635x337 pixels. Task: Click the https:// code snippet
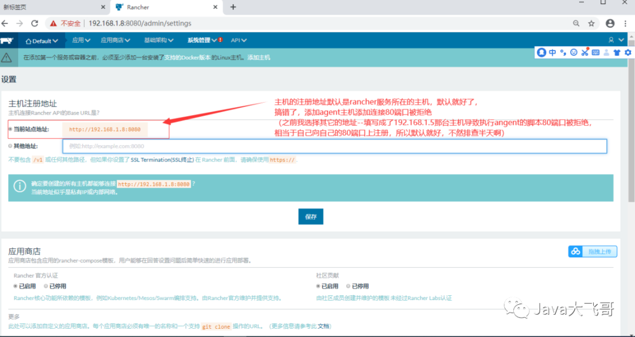pos(282,160)
